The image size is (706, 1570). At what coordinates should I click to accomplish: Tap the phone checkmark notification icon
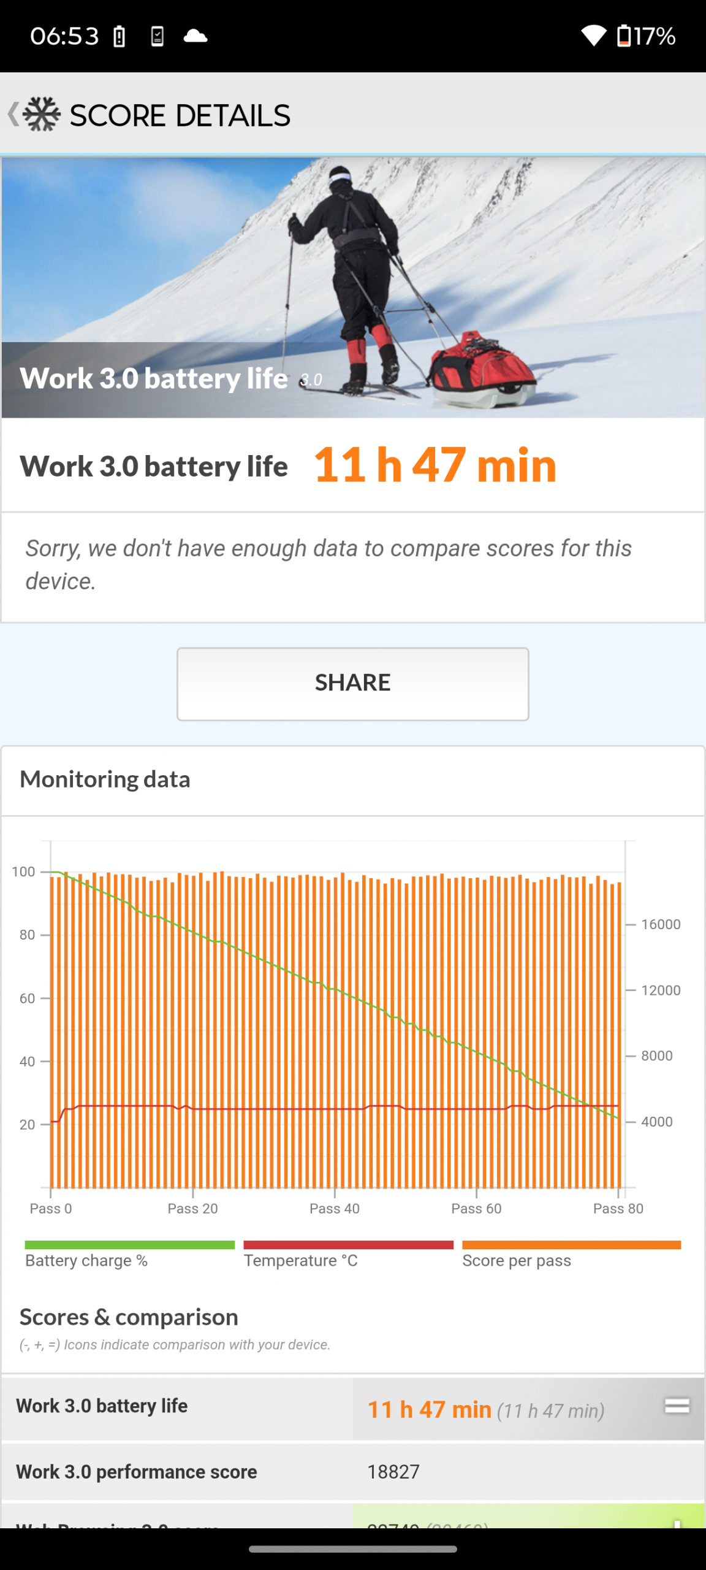(x=158, y=37)
